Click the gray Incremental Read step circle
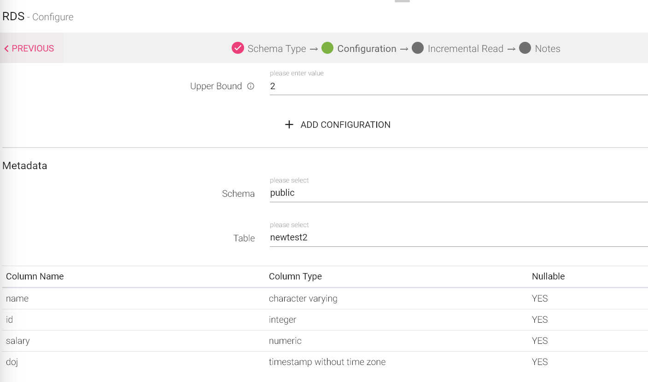Screen dimensions: 648x382 [x=418, y=48]
